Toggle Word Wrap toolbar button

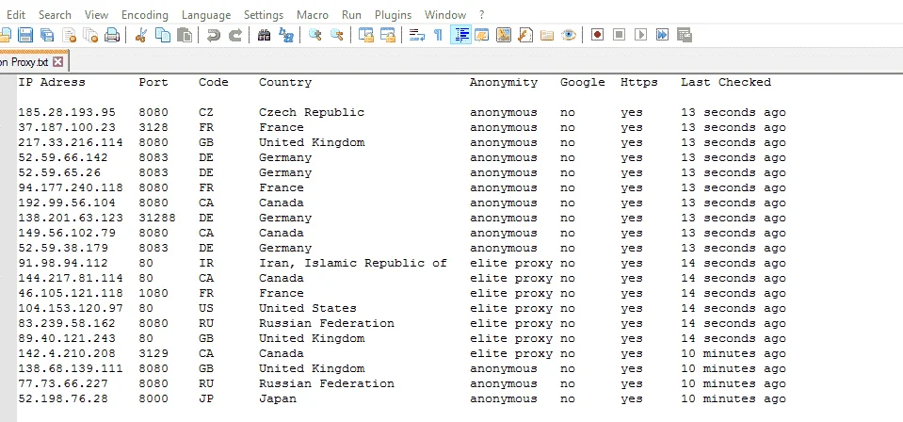pos(417,35)
